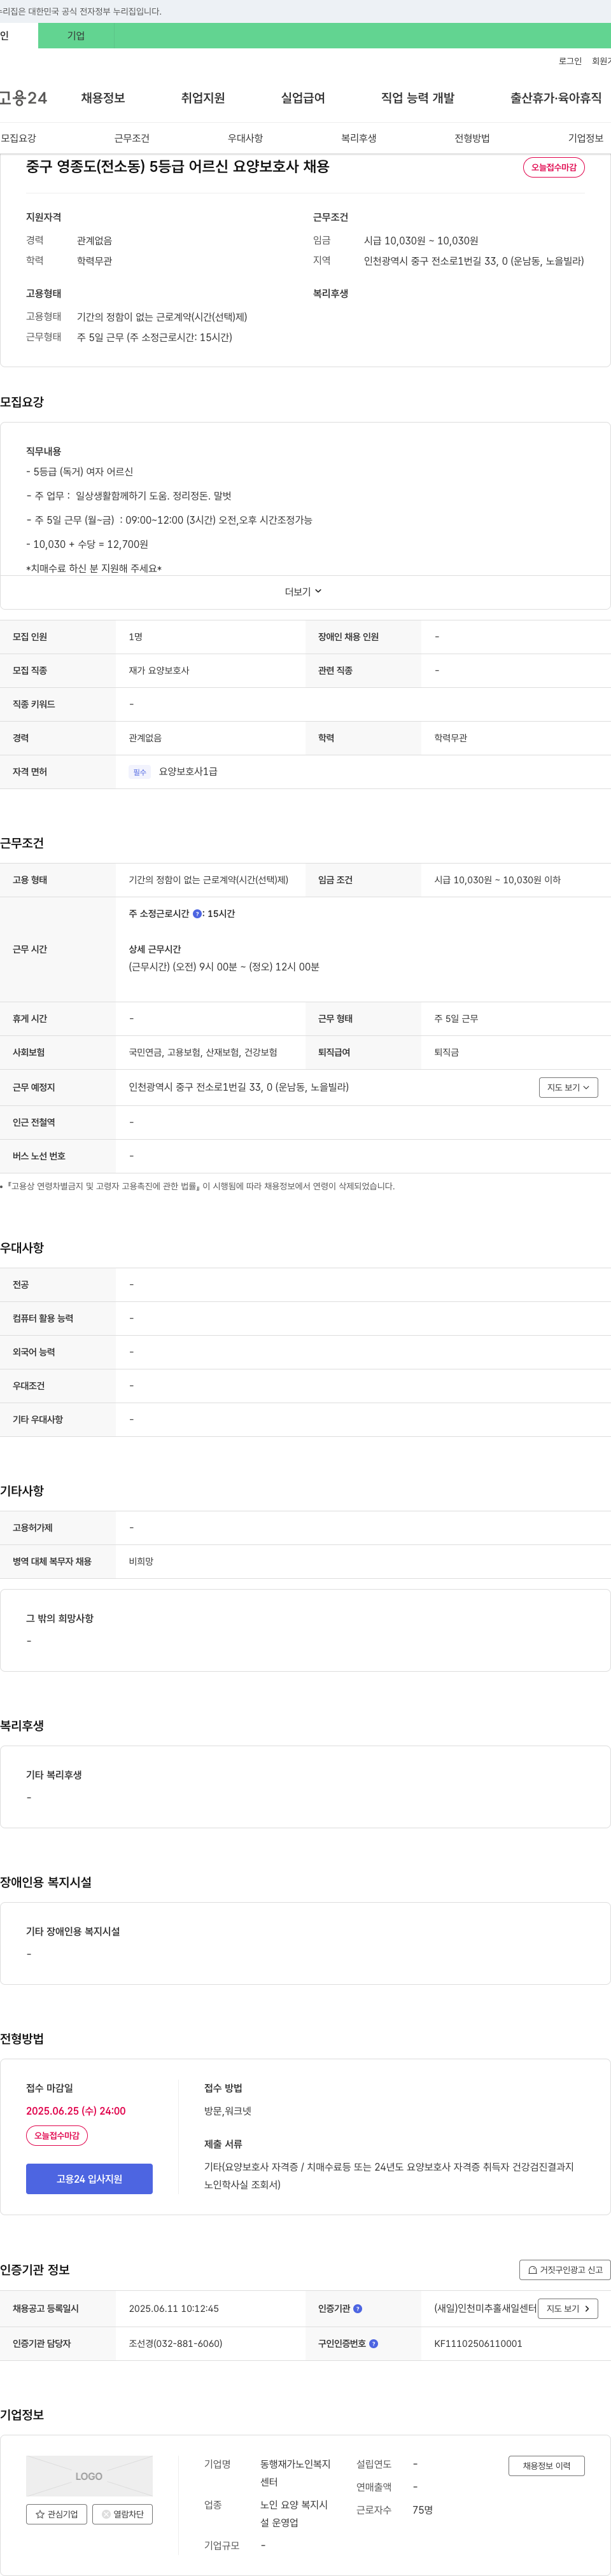Open 채용정보 이력 for the company
This screenshot has width=611, height=2576.
point(546,2466)
